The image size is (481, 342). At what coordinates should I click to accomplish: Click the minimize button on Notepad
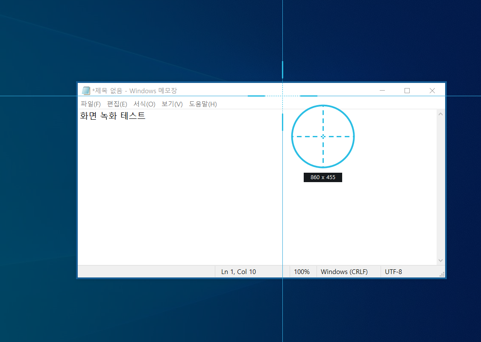point(382,90)
